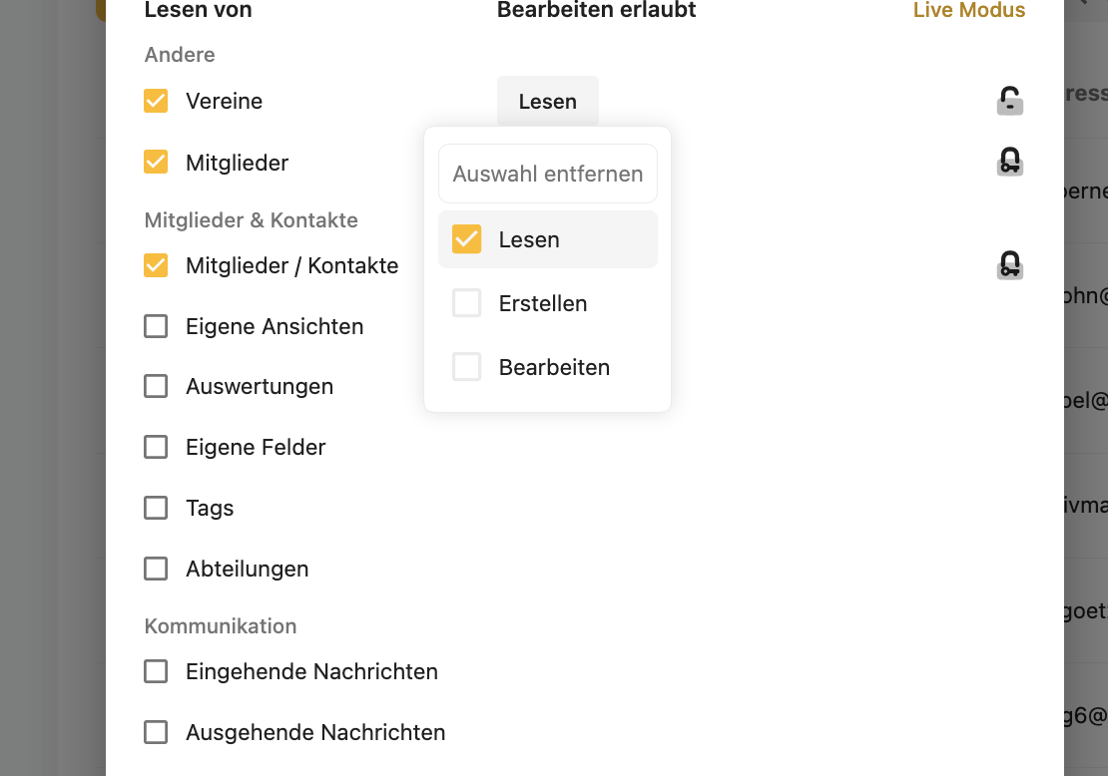Click the Live Modus link

(968, 10)
